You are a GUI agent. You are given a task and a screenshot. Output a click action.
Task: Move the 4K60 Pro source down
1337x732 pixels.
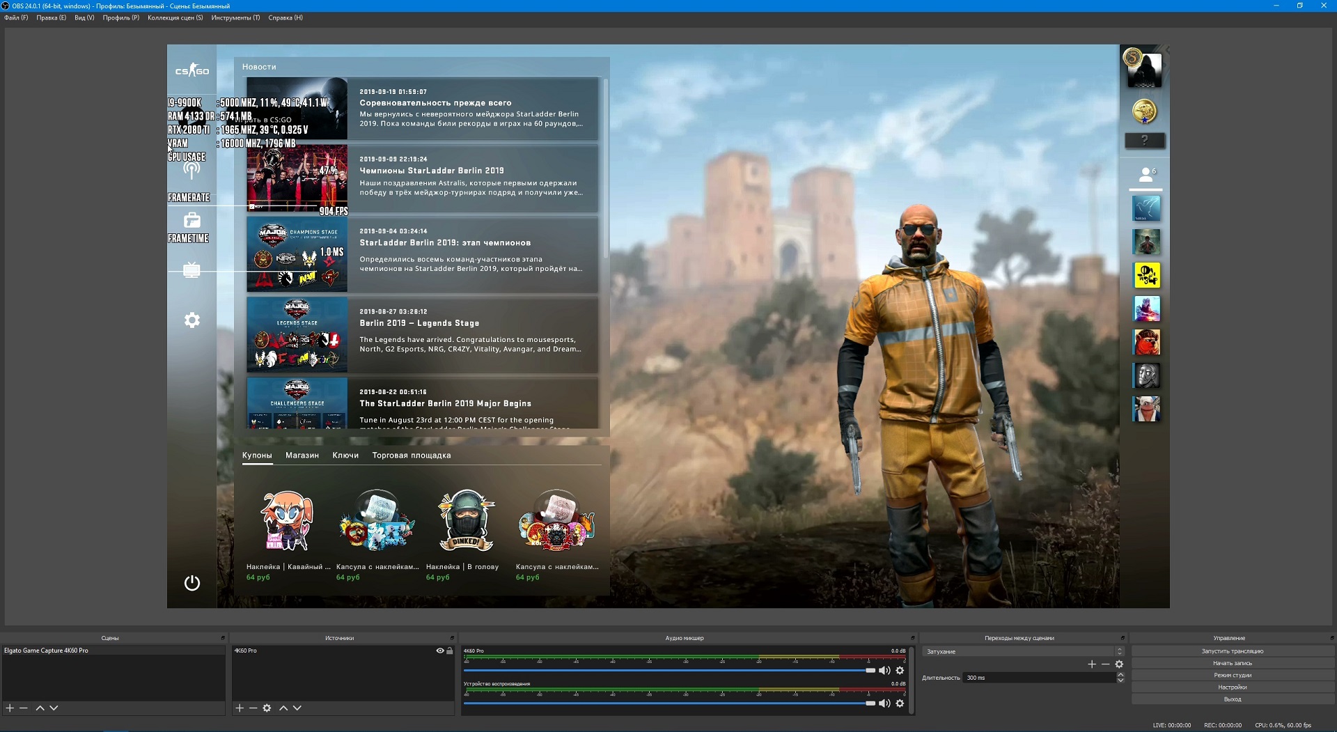(297, 708)
